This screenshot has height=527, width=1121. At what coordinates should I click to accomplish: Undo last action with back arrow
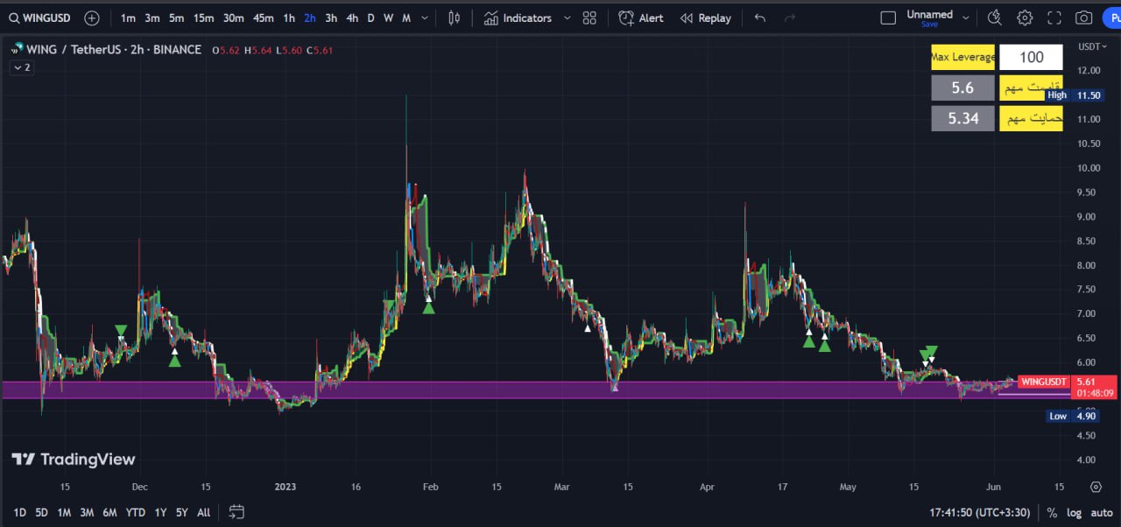(759, 18)
